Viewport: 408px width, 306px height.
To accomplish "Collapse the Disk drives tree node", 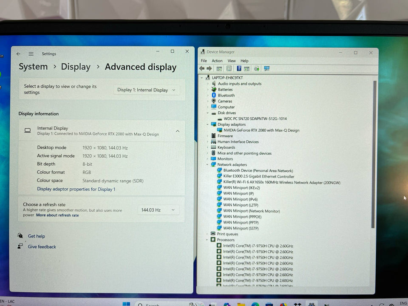I will 208,113.
